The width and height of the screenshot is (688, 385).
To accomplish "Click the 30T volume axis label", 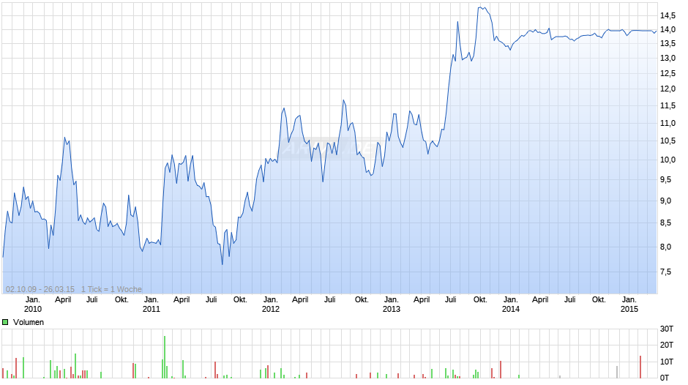I will pyautogui.click(x=667, y=329).
